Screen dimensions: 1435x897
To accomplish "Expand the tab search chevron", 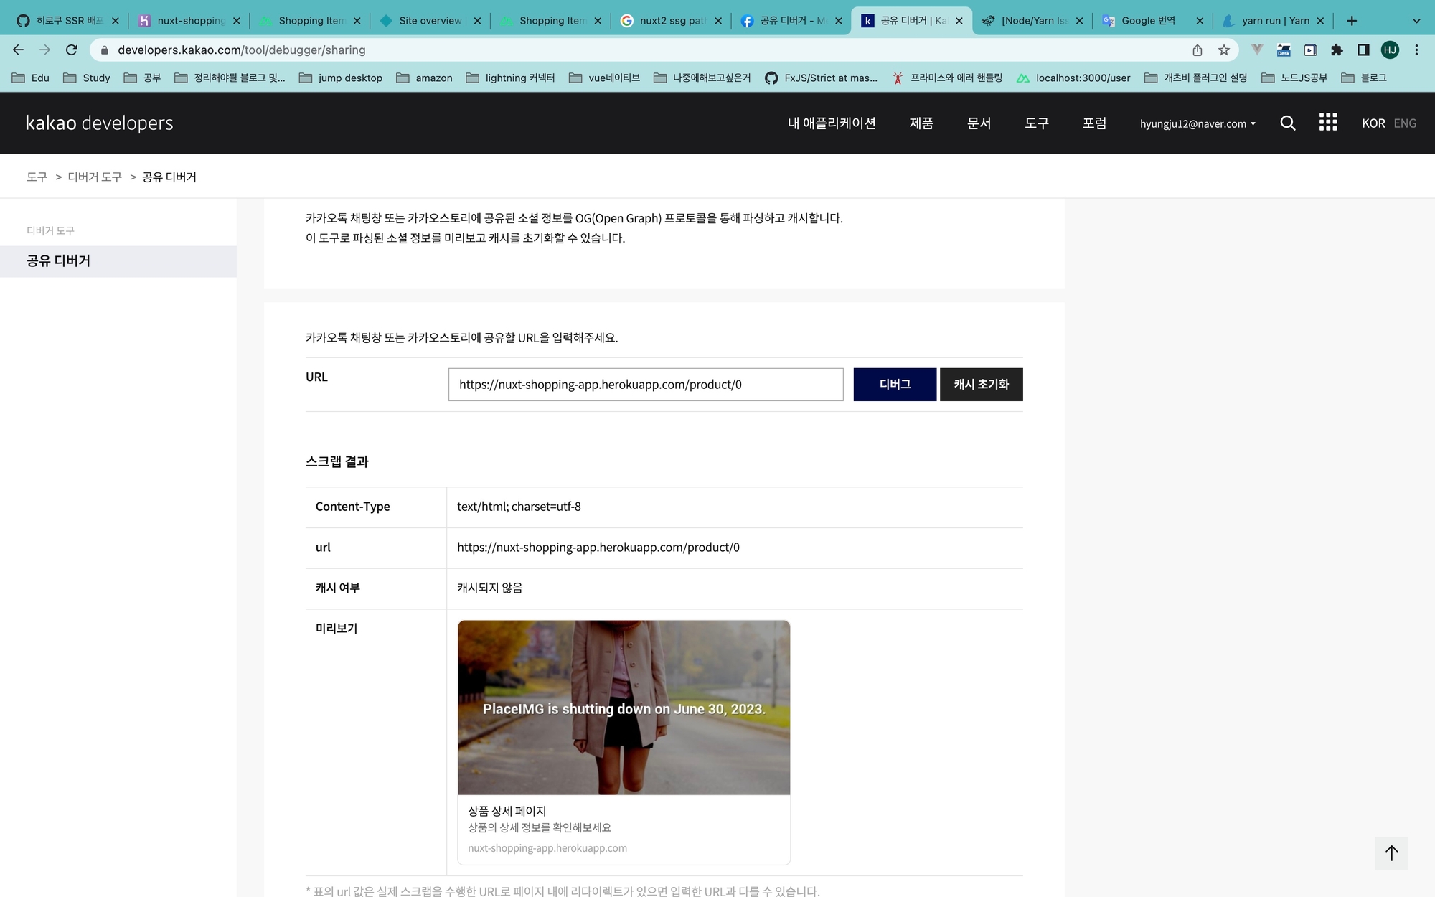I will [1416, 21].
